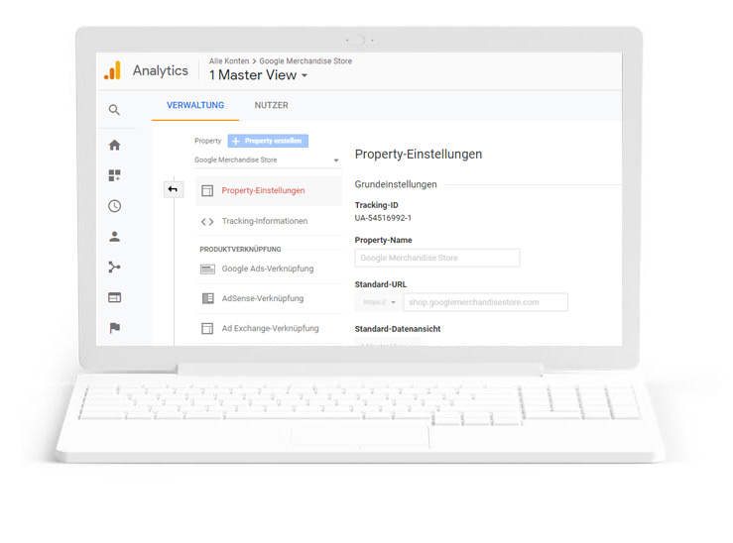
Task: Click the icon beside Property-Einstellungen
Action: 207,190
